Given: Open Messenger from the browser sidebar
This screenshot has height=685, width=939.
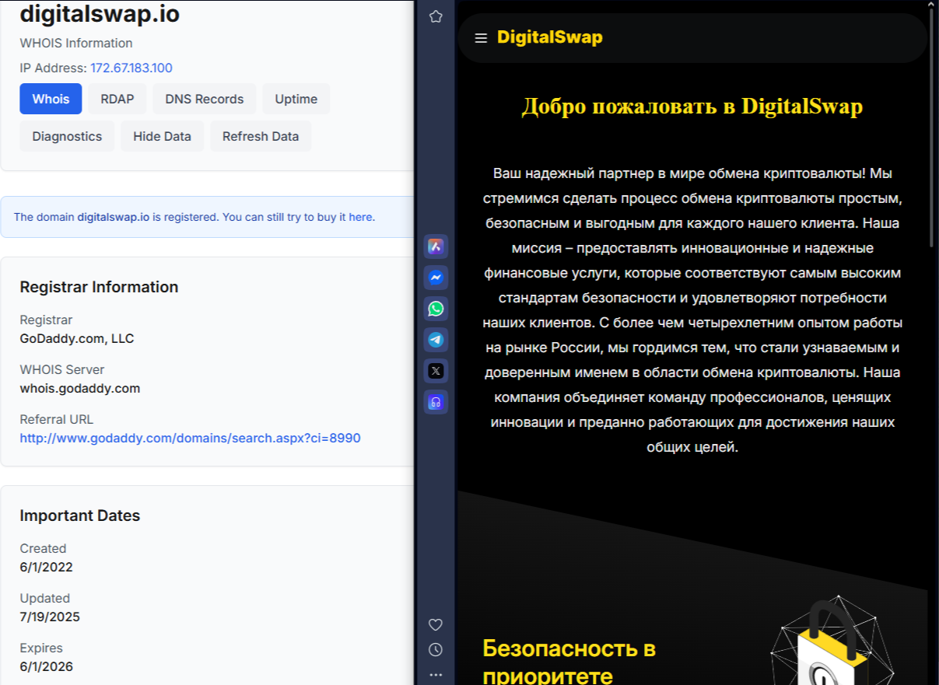Looking at the screenshot, I should click(x=436, y=278).
